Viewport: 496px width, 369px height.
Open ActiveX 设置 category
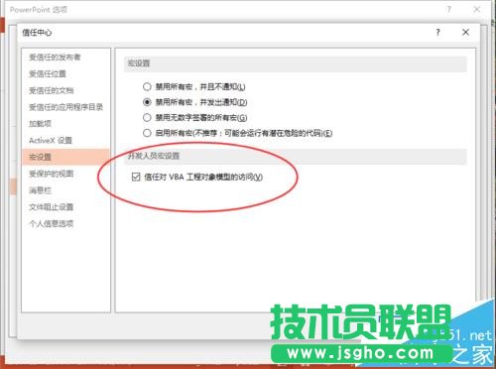(x=51, y=140)
